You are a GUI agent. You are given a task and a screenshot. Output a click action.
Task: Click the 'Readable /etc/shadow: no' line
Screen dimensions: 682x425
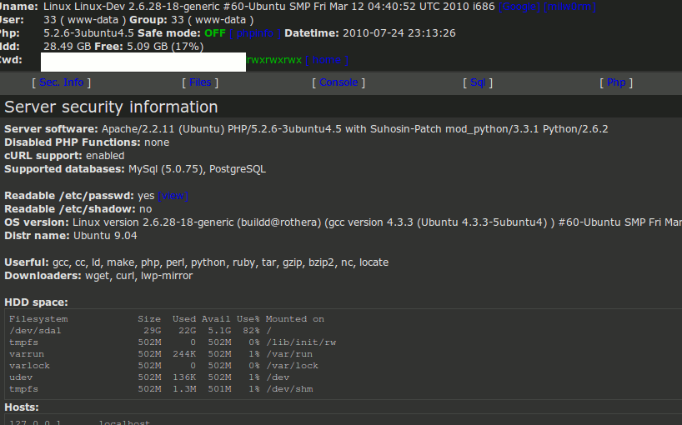[x=78, y=209]
